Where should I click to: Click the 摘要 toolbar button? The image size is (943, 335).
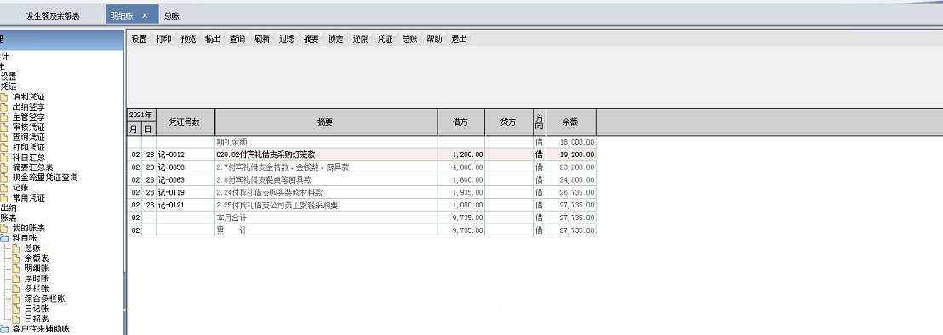[x=311, y=39]
